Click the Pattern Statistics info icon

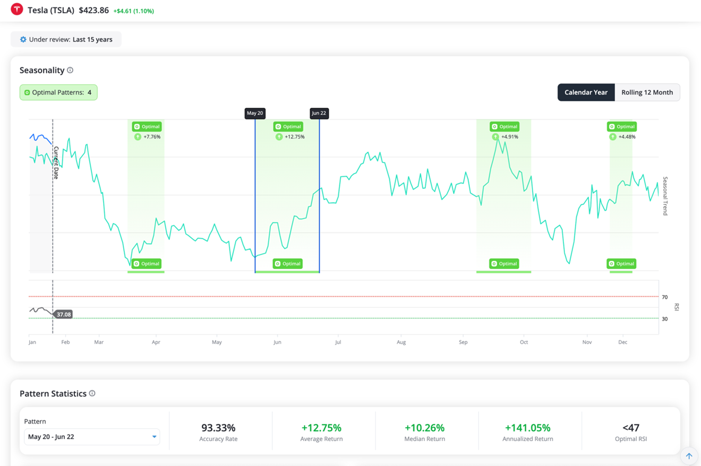[x=92, y=393]
